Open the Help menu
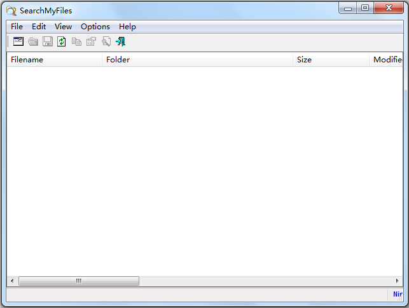Screen dimensions: 409x308 point(127,27)
